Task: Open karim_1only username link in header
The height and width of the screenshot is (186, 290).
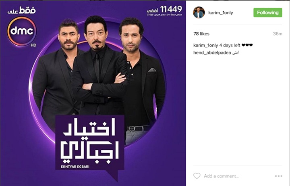Action: (220, 13)
